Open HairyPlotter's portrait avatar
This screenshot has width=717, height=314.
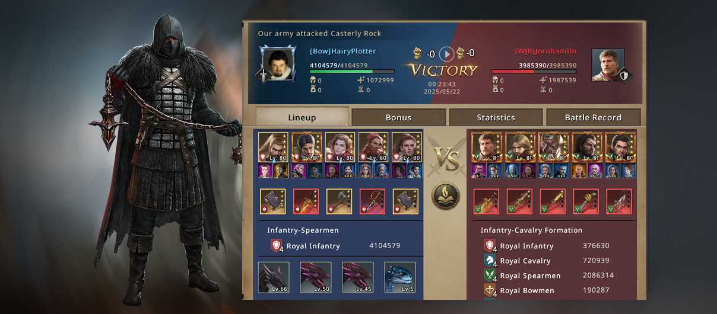(x=278, y=64)
